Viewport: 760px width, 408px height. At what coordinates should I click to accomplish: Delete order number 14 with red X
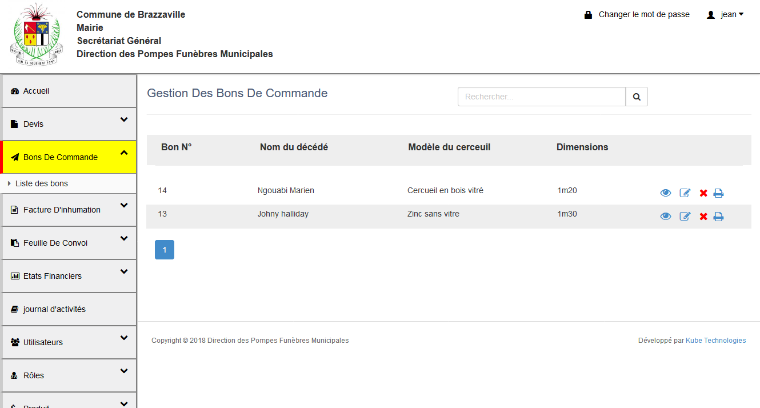pos(703,193)
